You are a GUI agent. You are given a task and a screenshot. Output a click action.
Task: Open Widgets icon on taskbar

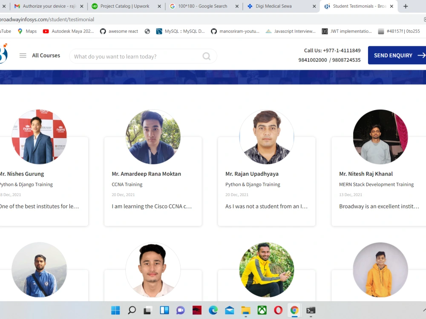(164, 310)
